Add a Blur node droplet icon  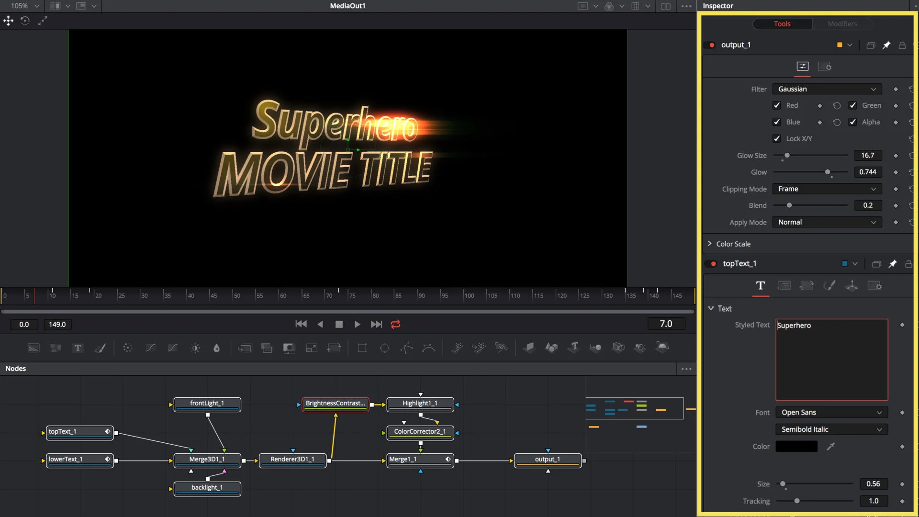tap(216, 348)
